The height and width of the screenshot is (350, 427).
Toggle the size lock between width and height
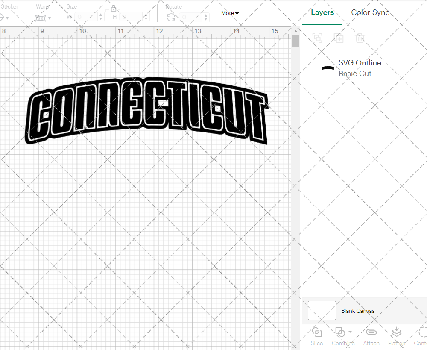coord(114,8)
